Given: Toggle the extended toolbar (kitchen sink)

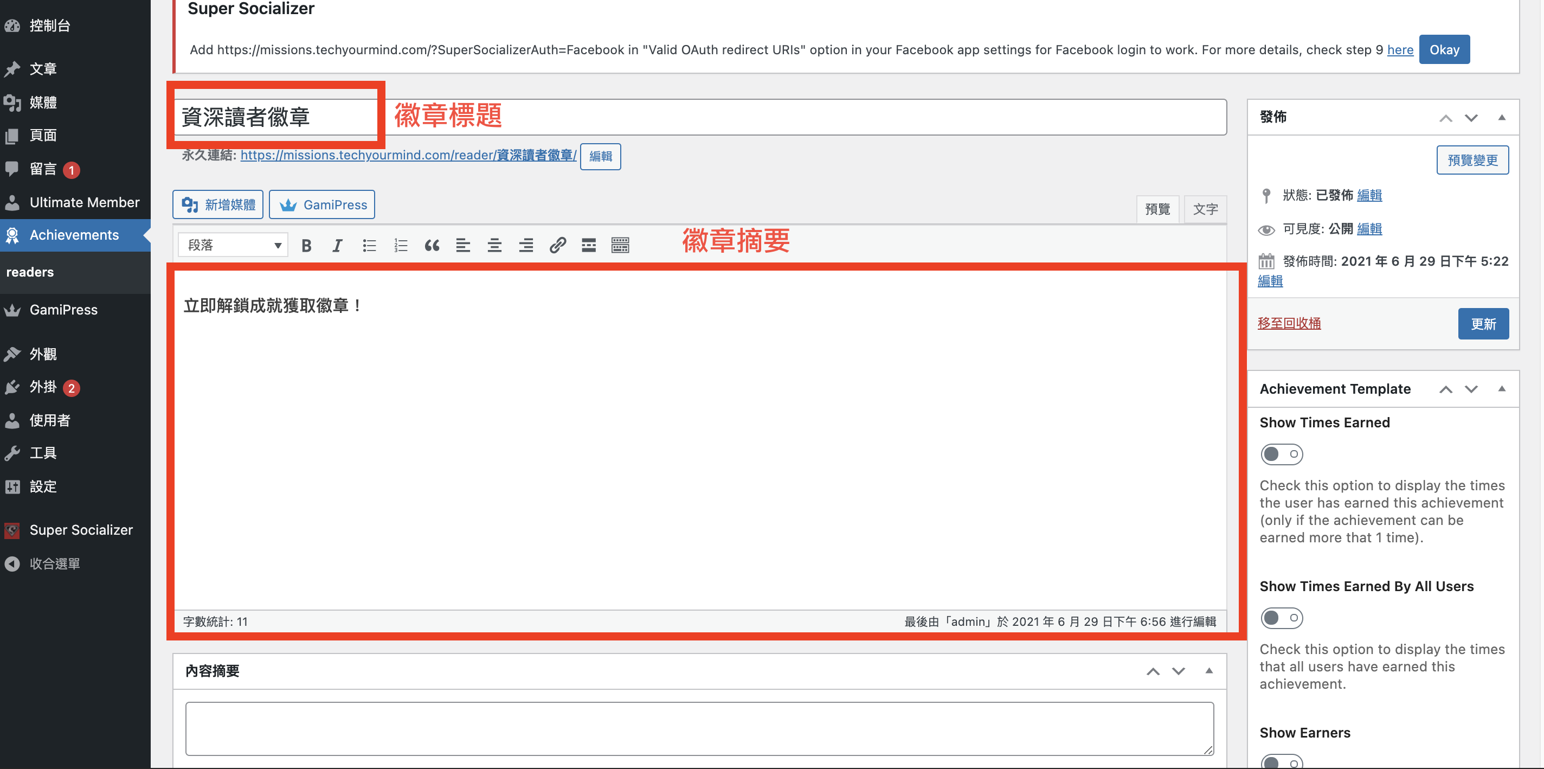Looking at the screenshot, I should [x=620, y=245].
